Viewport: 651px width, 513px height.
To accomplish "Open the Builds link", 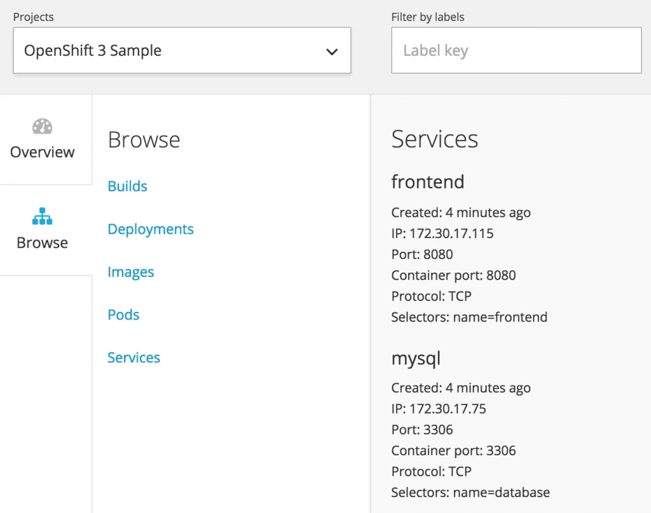I will (127, 186).
